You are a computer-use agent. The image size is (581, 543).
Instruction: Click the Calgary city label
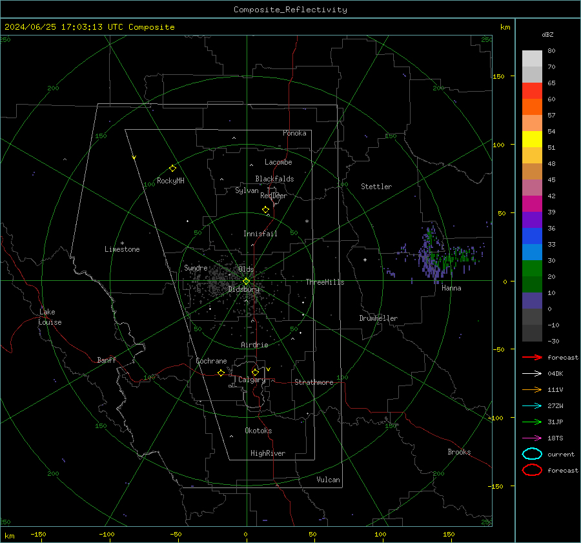252,380
